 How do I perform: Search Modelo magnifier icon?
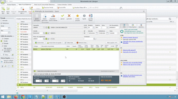[x=94, y=28]
